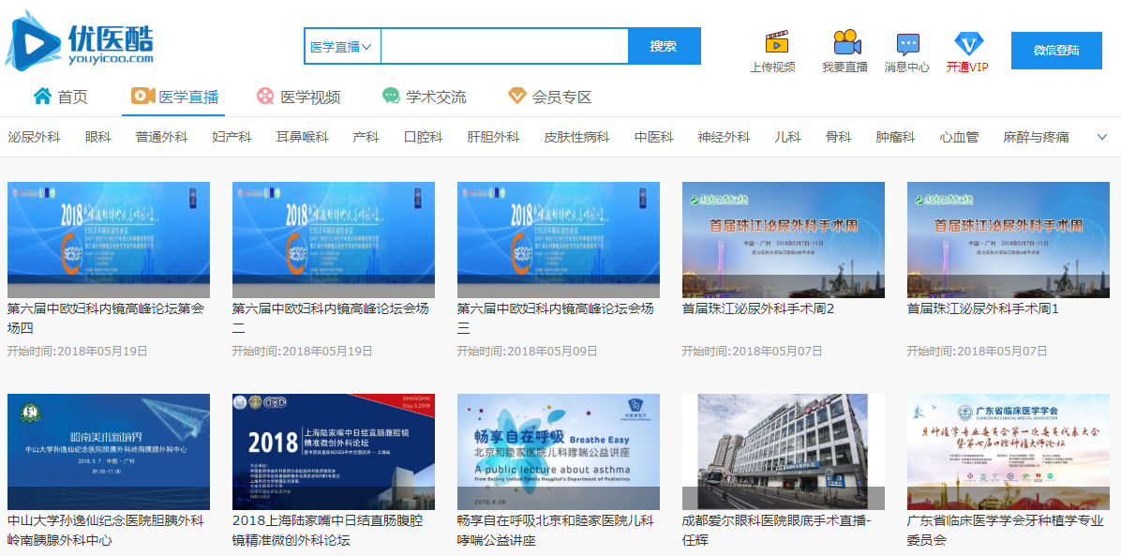Click the 开通VIP diamond icon

[x=968, y=43]
